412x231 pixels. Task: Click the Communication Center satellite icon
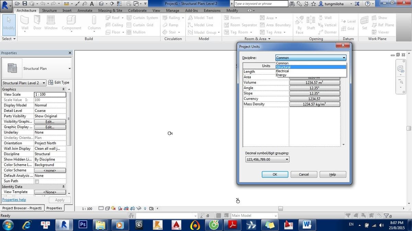click(306, 3)
